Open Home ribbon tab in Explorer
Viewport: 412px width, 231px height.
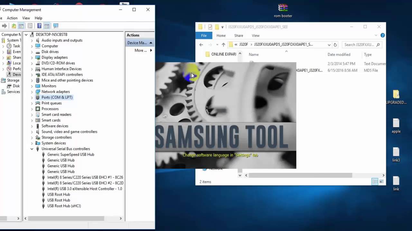tap(221, 36)
